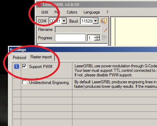This screenshot has width=157, height=126.
Task: Open the Grbl menu
Action: click(x=45, y=12)
